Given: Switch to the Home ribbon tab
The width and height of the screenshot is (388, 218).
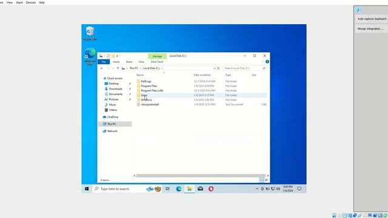Looking at the screenshot, I should click(116, 62).
